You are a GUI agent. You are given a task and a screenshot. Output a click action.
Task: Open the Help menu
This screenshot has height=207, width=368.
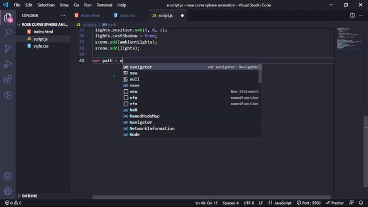pyautogui.click(x=121, y=5)
